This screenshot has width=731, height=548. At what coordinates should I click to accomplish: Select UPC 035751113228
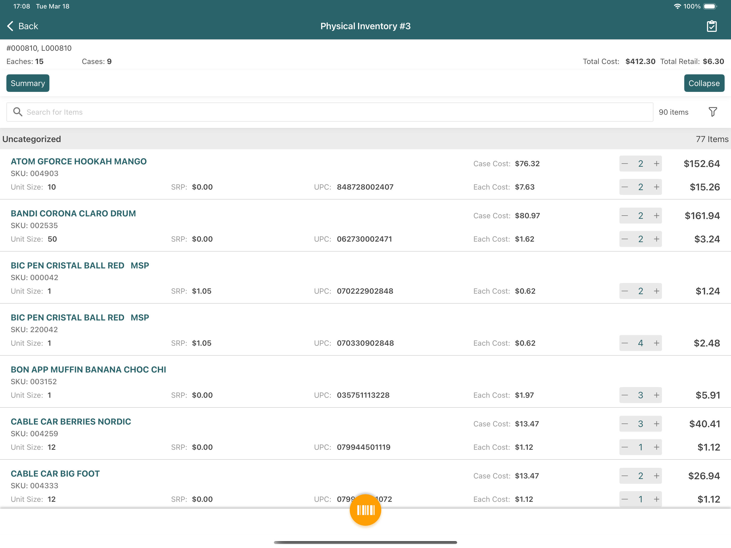(x=363, y=395)
